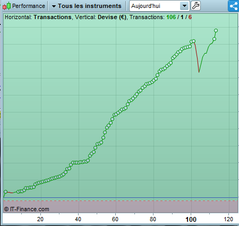Click the Performance label
The height and width of the screenshot is (226, 239).
point(29,6)
